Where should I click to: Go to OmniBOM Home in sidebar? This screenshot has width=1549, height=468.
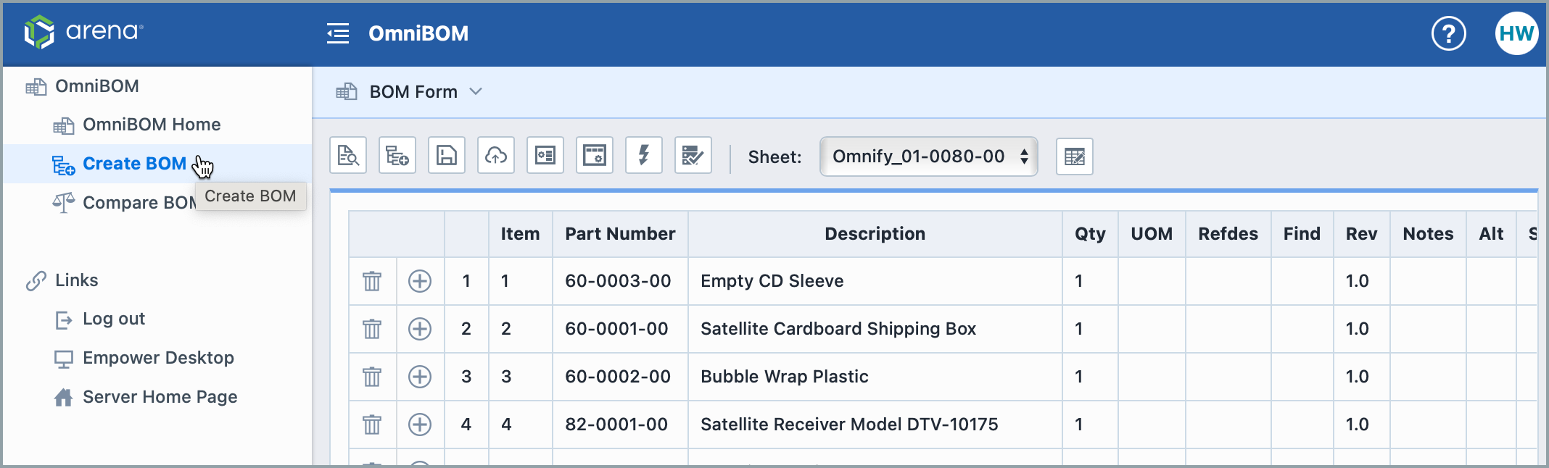pyautogui.click(x=151, y=125)
